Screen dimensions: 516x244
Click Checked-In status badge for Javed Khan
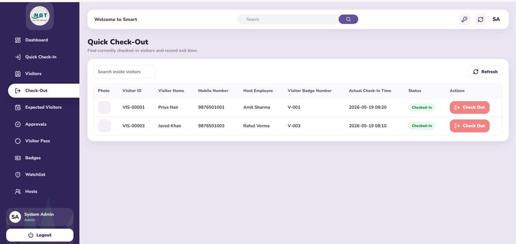point(422,126)
